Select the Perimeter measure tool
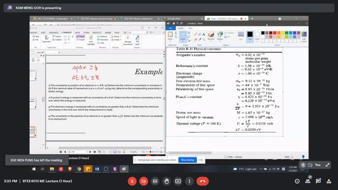Screen dimensions: 338x190 (102, 40)
